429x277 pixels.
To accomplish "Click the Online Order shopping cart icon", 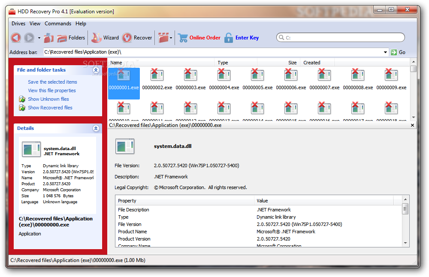I will click(x=183, y=38).
